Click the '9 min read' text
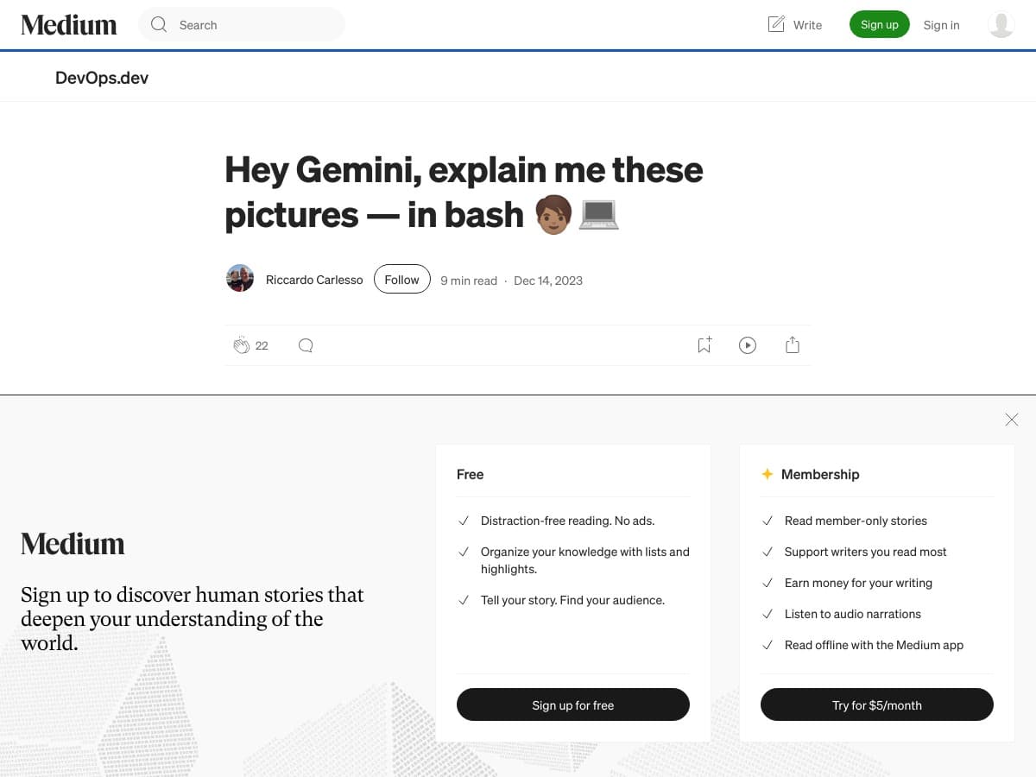The width and height of the screenshot is (1036, 777). (x=469, y=280)
